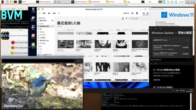Open the play queue list icon
196x110 pixels.
point(144,13)
